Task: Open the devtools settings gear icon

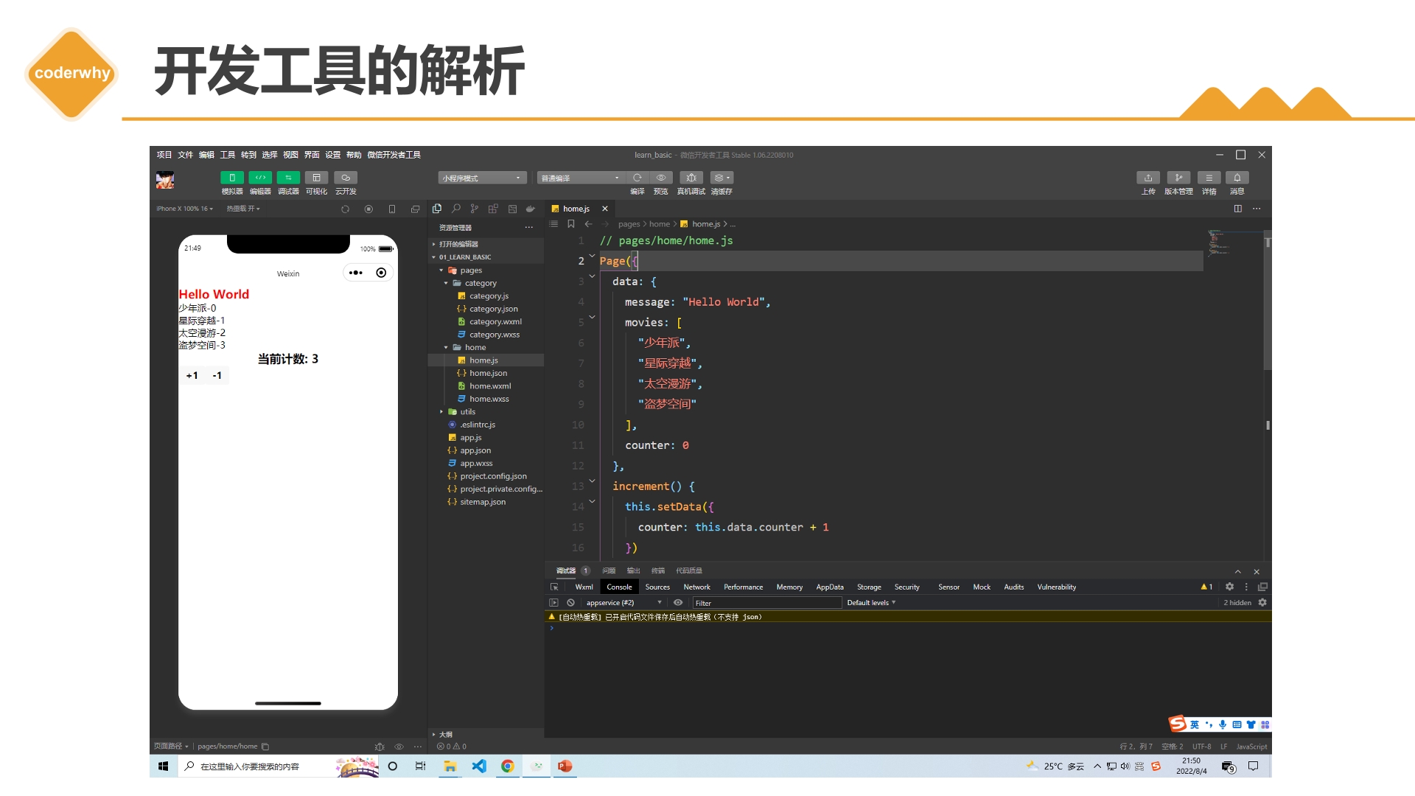Action: 1229,587
